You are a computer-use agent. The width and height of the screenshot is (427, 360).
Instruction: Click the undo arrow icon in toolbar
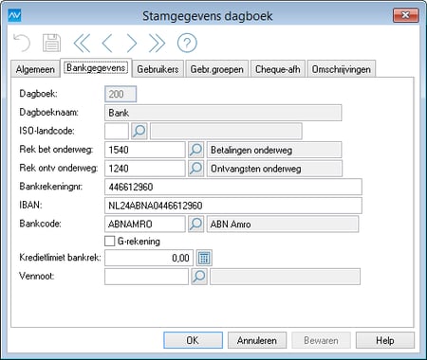(22, 43)
